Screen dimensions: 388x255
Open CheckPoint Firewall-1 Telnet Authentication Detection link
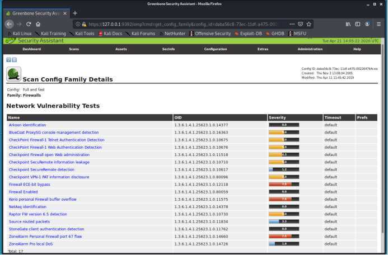(57, 140)
